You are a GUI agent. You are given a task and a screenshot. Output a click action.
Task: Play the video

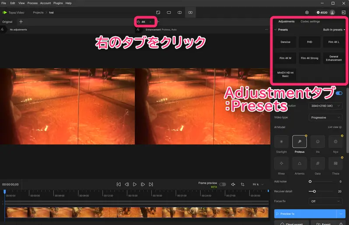(135, 184)
